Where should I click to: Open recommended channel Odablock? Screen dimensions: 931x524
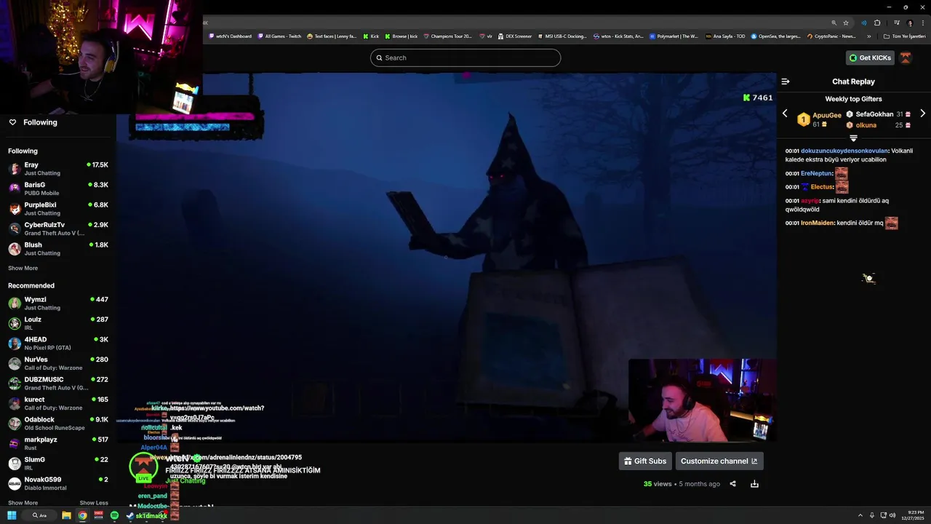point(58,424)
